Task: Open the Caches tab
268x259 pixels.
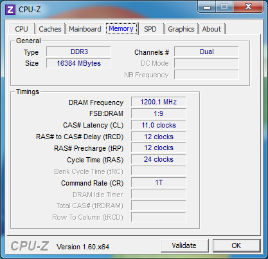Action: click(x=50, y=29)
